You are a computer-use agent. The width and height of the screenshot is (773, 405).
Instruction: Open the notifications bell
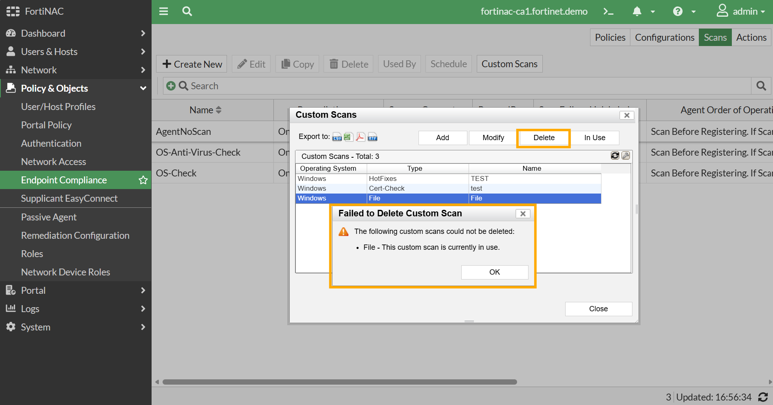click(637, 11)
